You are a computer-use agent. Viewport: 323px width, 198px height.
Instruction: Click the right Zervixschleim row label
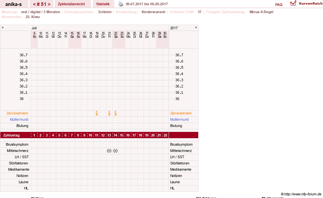[x=181, y=113]
